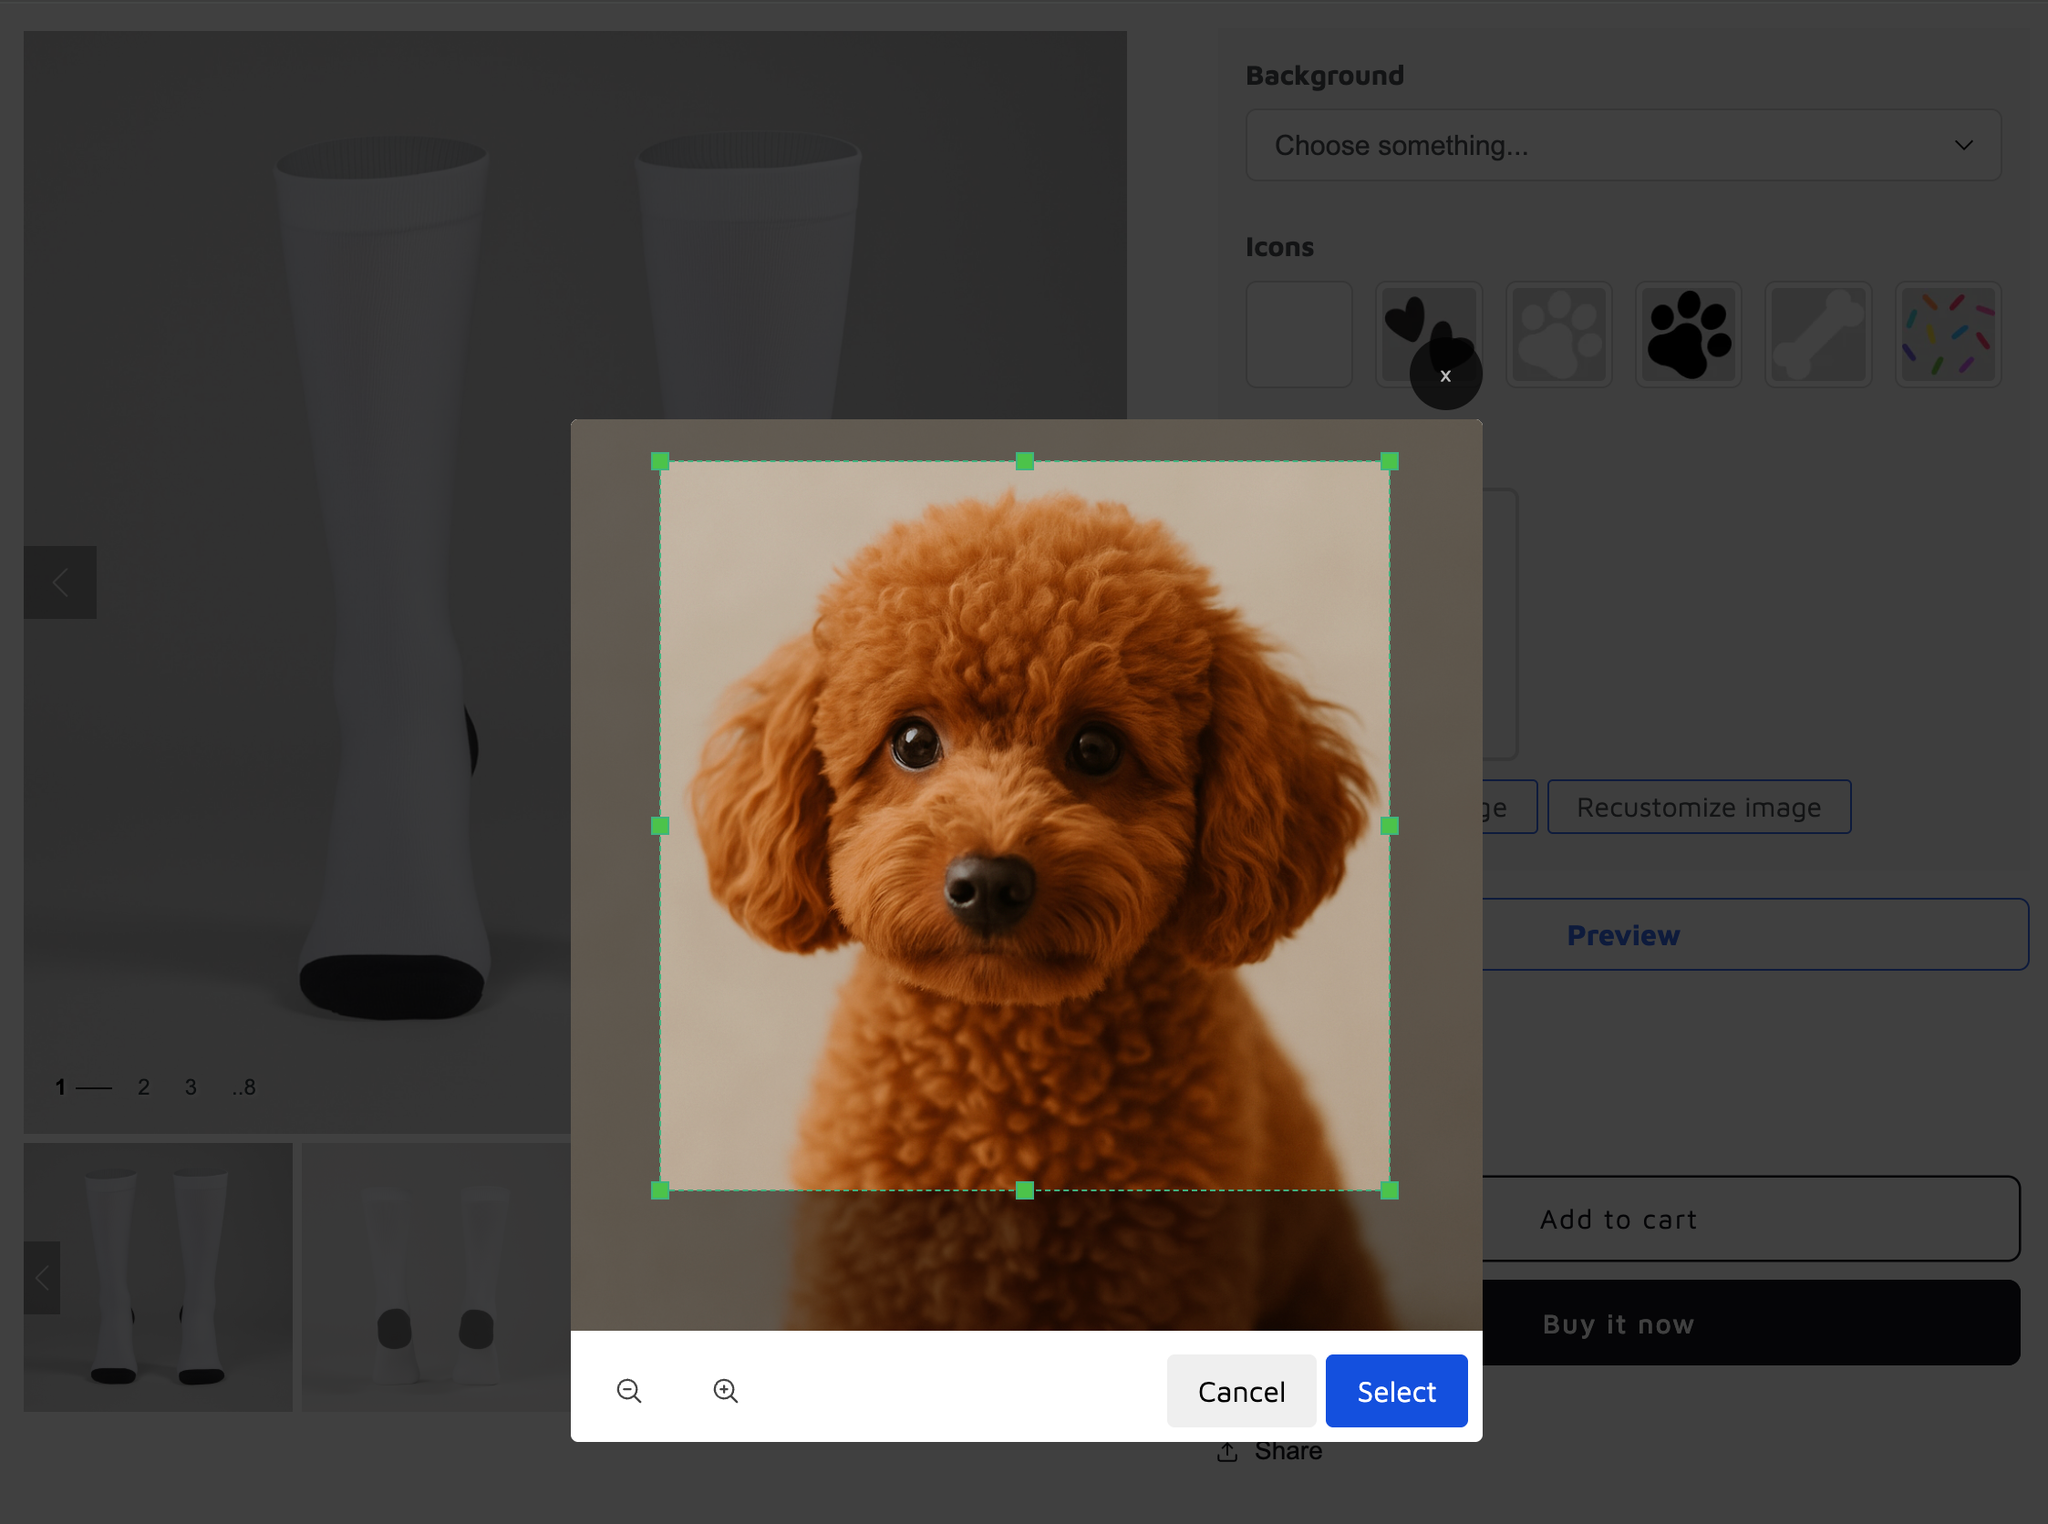The height and width of the screenshot is (1524, 2048).
Task: Go to previous product image arrow
Action: [x=60, y=582]
